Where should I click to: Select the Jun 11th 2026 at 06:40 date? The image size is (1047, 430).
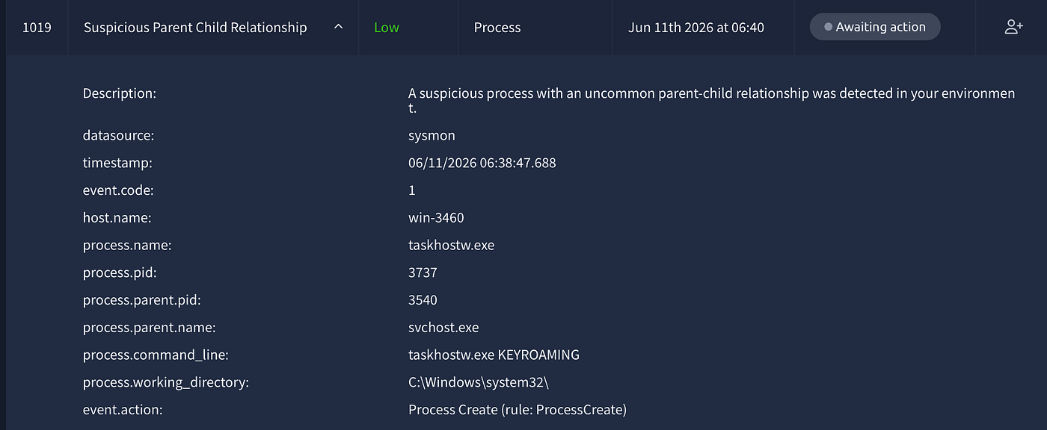[696, 28]
